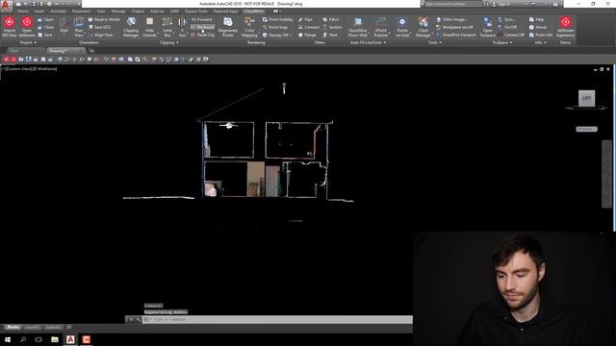Click the QuickSlice Floor/Wall tool
This screenshot has height=346, width=616.
point(357,27)
